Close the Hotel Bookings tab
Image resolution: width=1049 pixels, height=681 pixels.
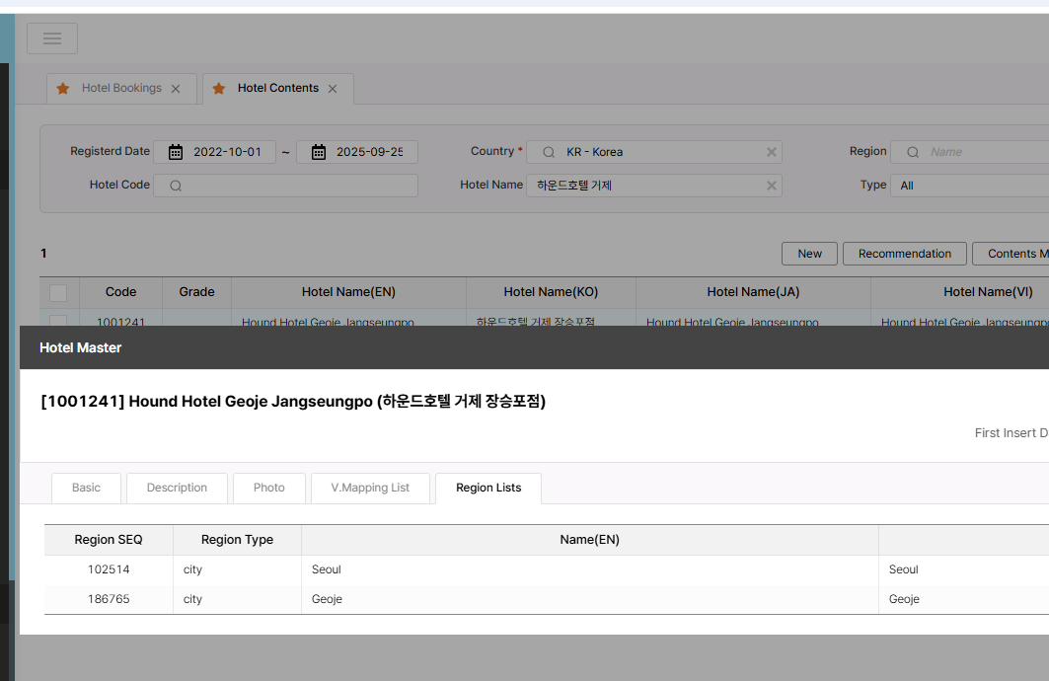[x=176, y=89]
